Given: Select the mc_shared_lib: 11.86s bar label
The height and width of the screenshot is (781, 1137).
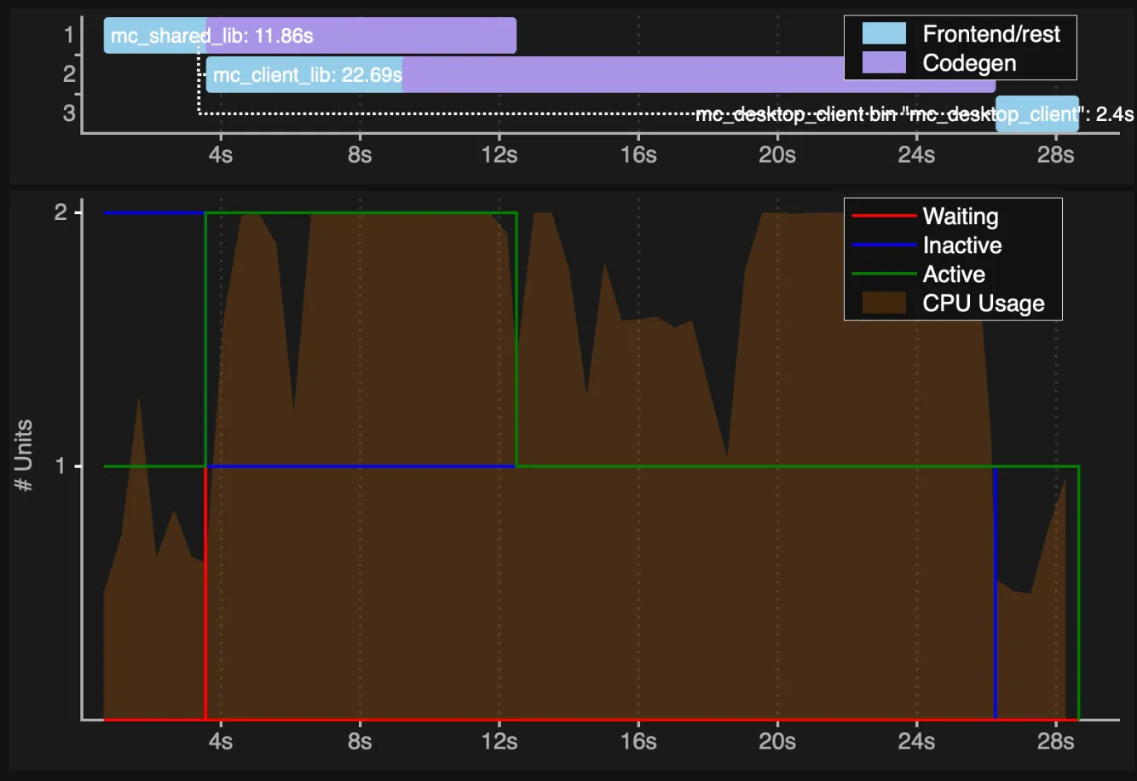Looking at the screenshot, I should [211, 36].
